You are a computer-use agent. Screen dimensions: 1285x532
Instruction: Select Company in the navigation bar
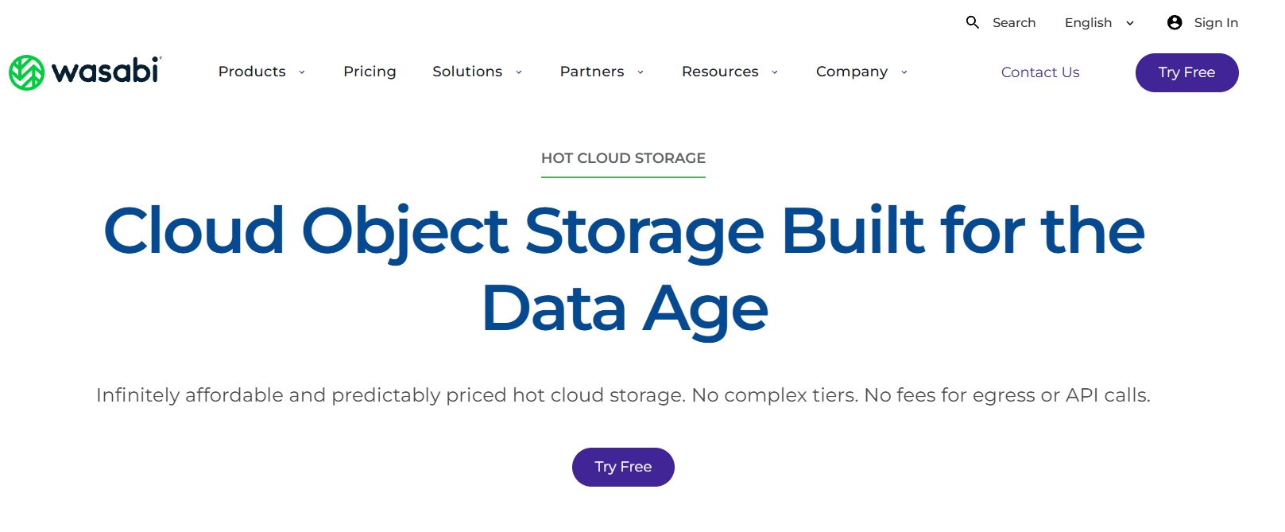[852, 72]
